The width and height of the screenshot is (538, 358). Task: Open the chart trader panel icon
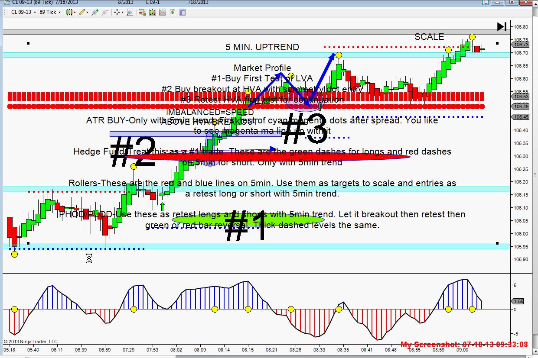click(x=142, y=12)
